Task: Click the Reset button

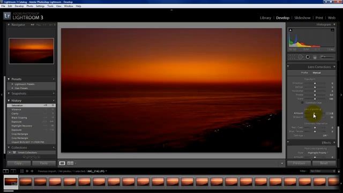Action: click(x=324, y=163)
